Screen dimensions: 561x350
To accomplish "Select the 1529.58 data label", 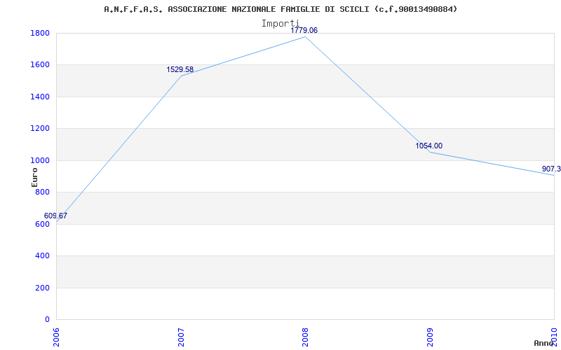I will (x=180, y=69).
